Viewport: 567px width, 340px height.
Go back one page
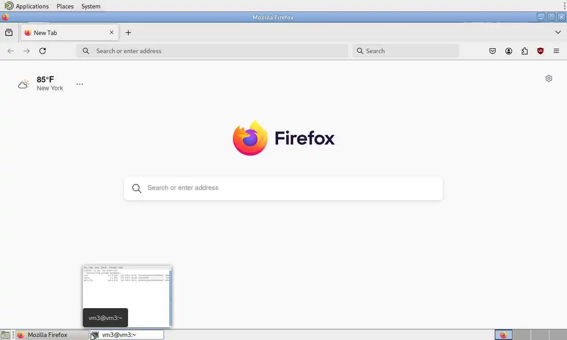(x=11, y=51)
